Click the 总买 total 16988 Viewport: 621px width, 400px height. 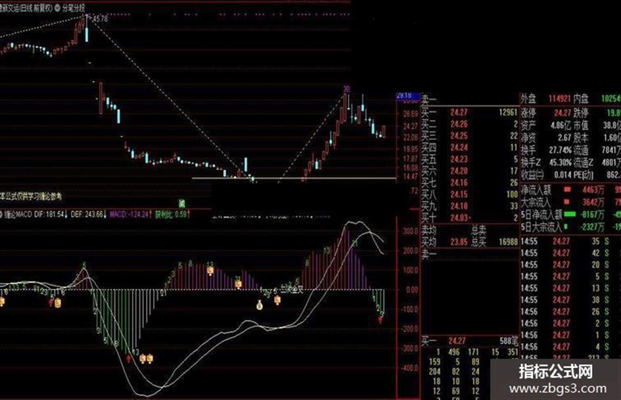click(x=508, y=242)
